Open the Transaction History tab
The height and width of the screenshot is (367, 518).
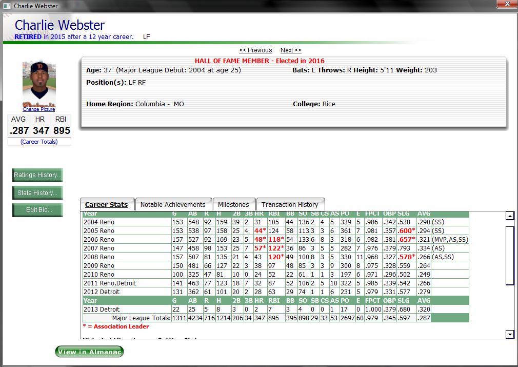tap(290, 205)
